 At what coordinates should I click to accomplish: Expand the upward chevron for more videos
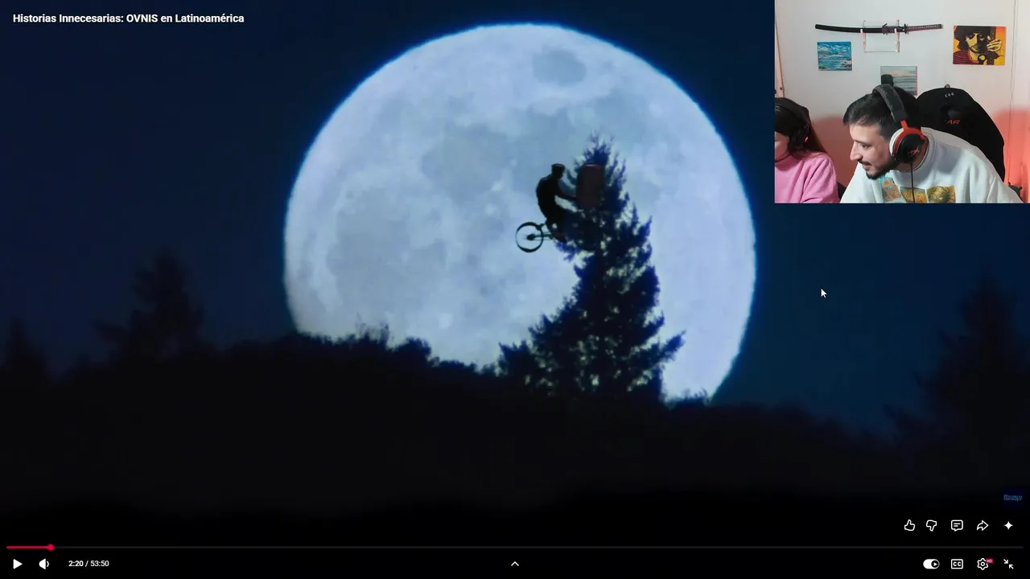click(x=515, y=564)
